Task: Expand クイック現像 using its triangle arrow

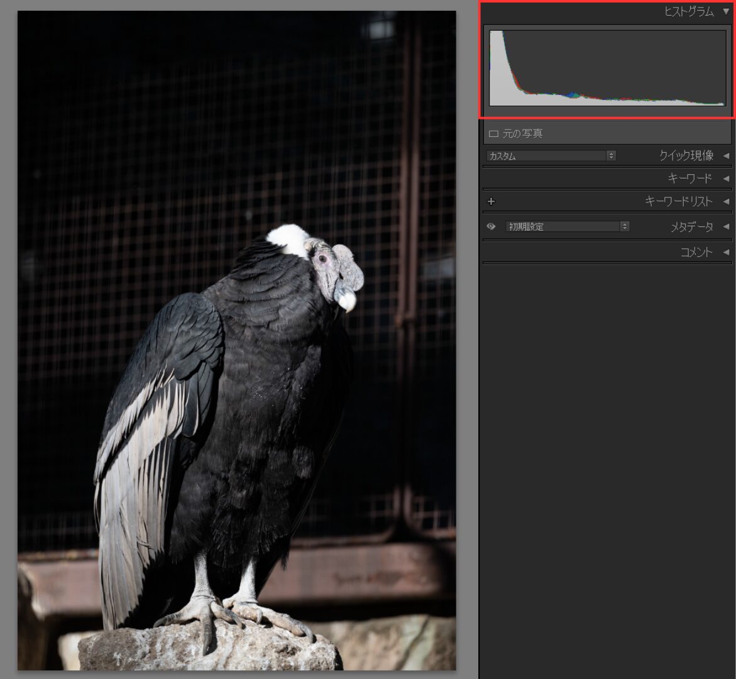Action: [726, 155]
